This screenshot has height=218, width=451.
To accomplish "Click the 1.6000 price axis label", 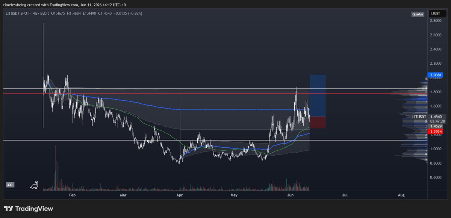I will 436,106.
